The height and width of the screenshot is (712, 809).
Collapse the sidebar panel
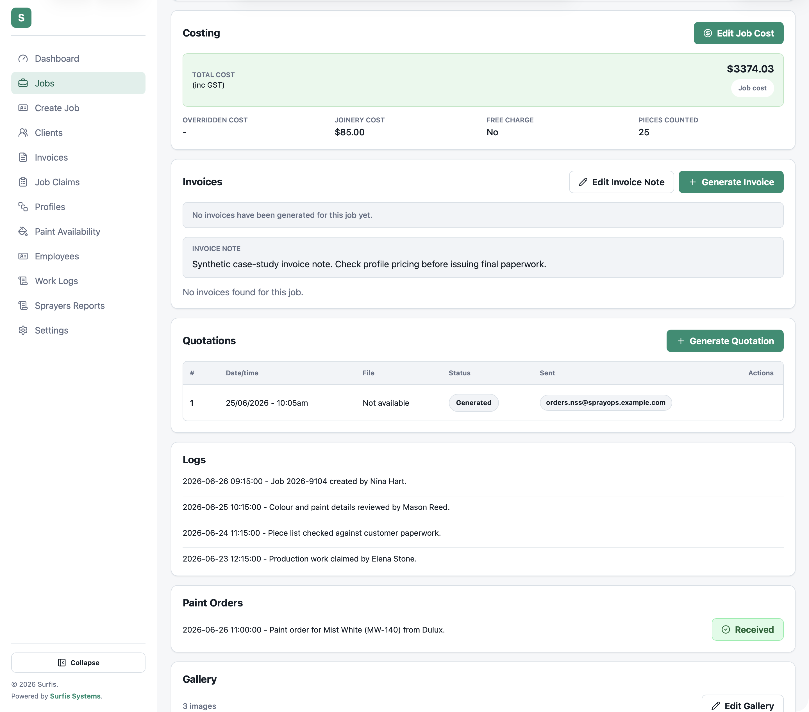point(78,663)
